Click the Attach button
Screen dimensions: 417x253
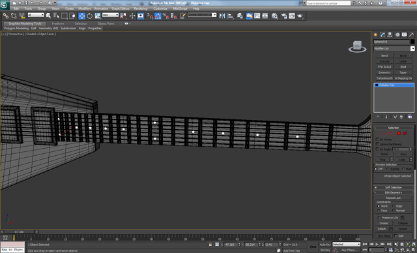(382, 229)
